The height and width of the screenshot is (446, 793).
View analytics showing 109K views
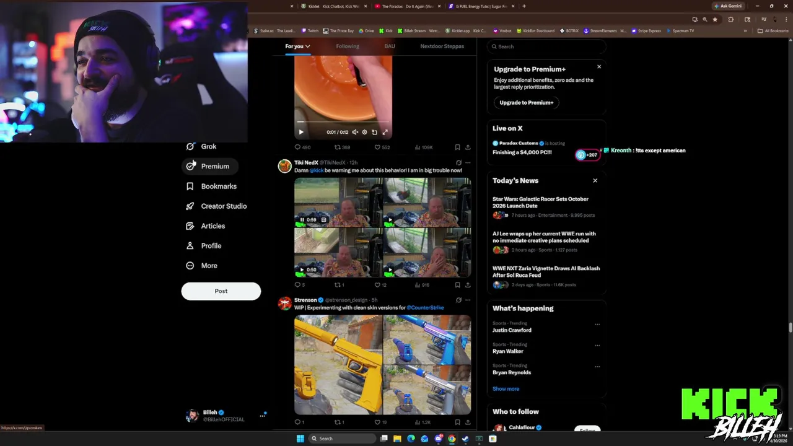(424, 147)
